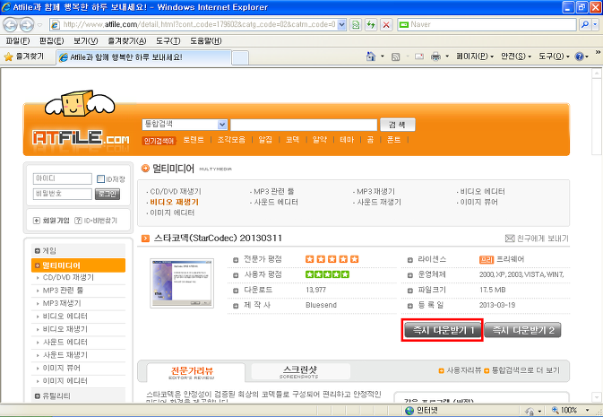Viewport: 603px width, 417px height.
Task: Open the Home page icon in command bar
Action: (371, 56)
